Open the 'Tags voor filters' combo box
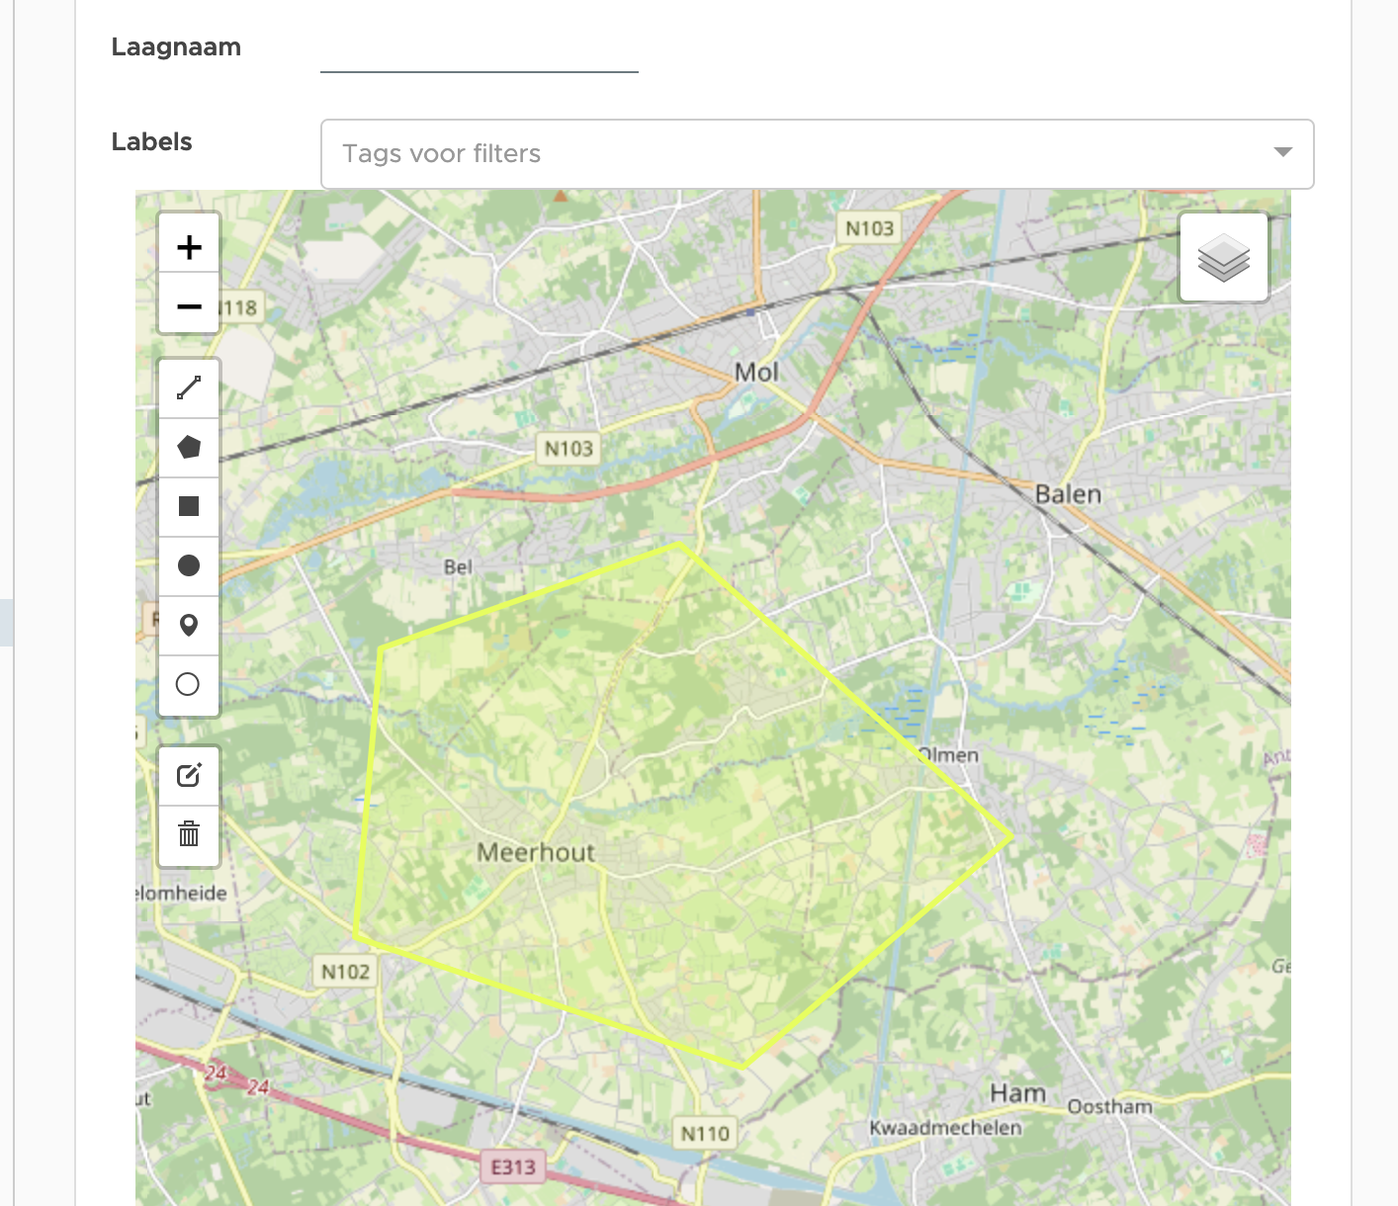The height and width of the screenshot is (1206, 1398). [x=791, y=154]
